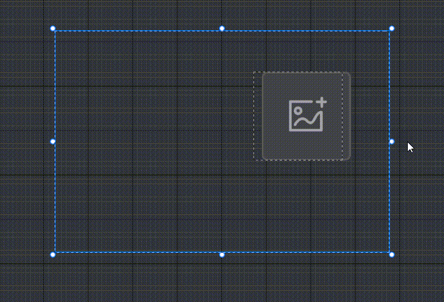Click the left blue dashed selection border
Image resolution: width=444 pixels, height=302 pixels.
click(x=55, y=85)
